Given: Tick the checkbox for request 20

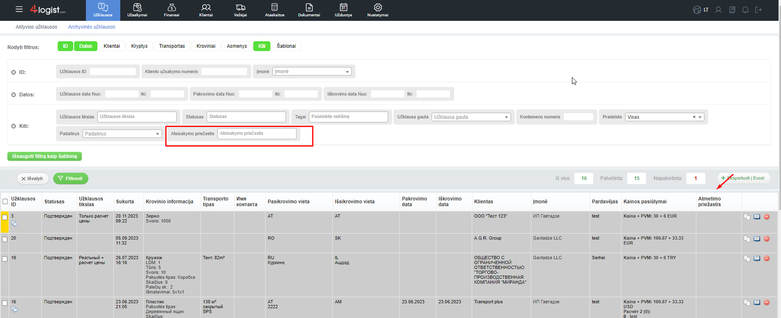Looking at the screenshot, I should coord(5,240).
